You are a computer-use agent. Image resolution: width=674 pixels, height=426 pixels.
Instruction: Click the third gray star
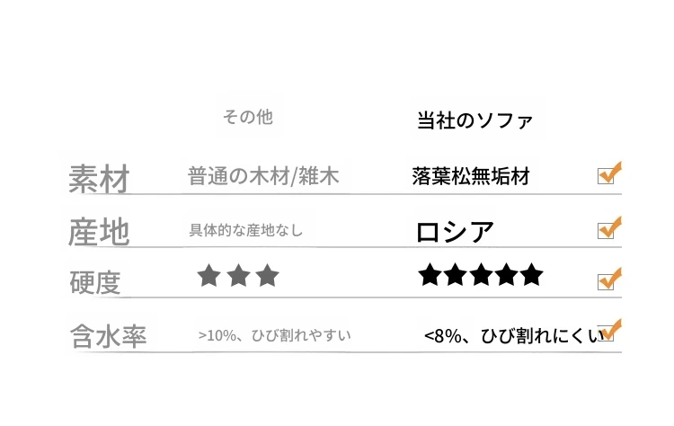pos(268,275)
